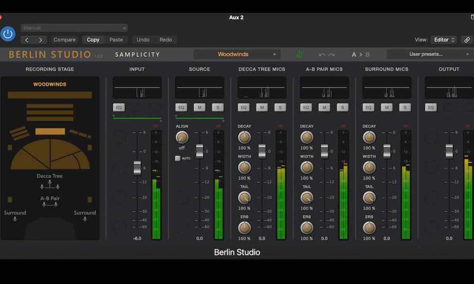Click the previous preset left arrow
The width and height of the screenshot is (474, 284).
click(x=27, y=40)
